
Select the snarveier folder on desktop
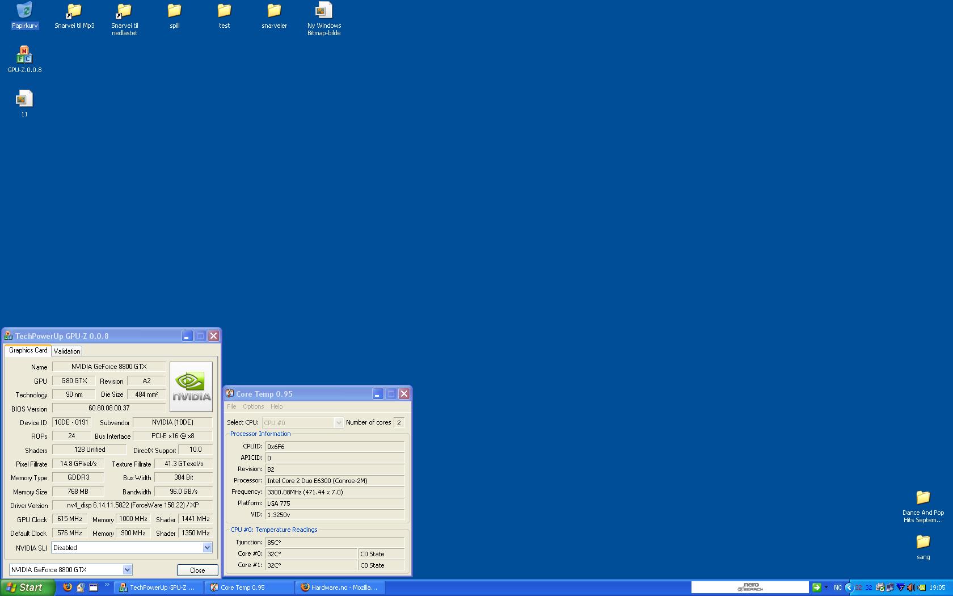coord(274,16)
